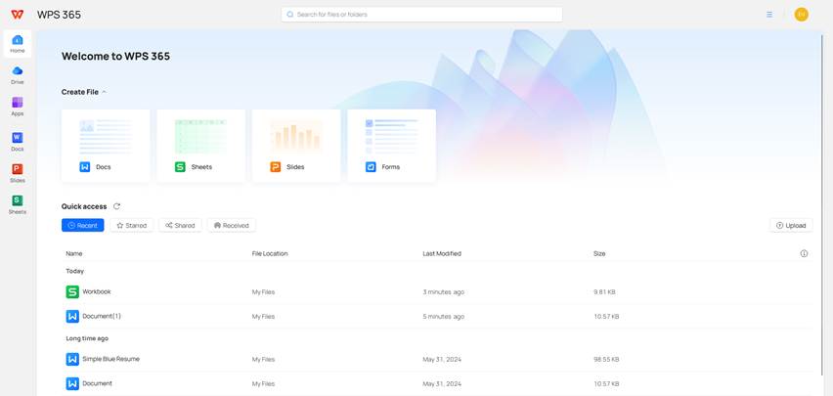This screenshot has width=833, height=396.
Task: Open Drive in the sidebar
Action: pos(18,75)
